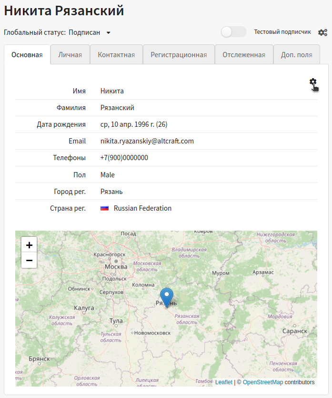
Task: Click the Телефоны field label
Action: [x=69, y=158]
